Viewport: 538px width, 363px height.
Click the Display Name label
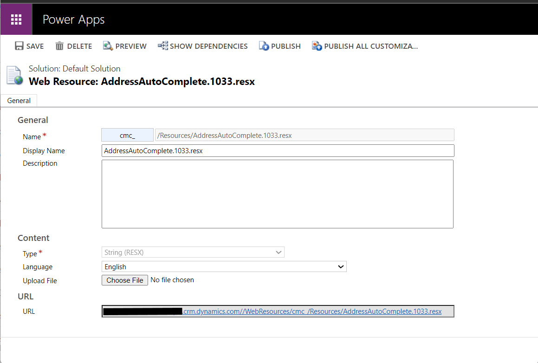pos(44,150)
